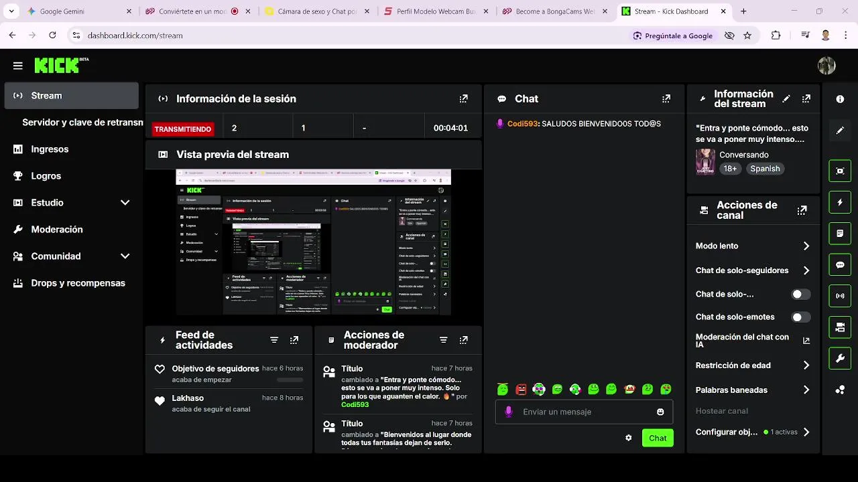Open Servidor y clave de retransmisión
Viewport: 858px width, 482px height.
(x=82, y=123)
